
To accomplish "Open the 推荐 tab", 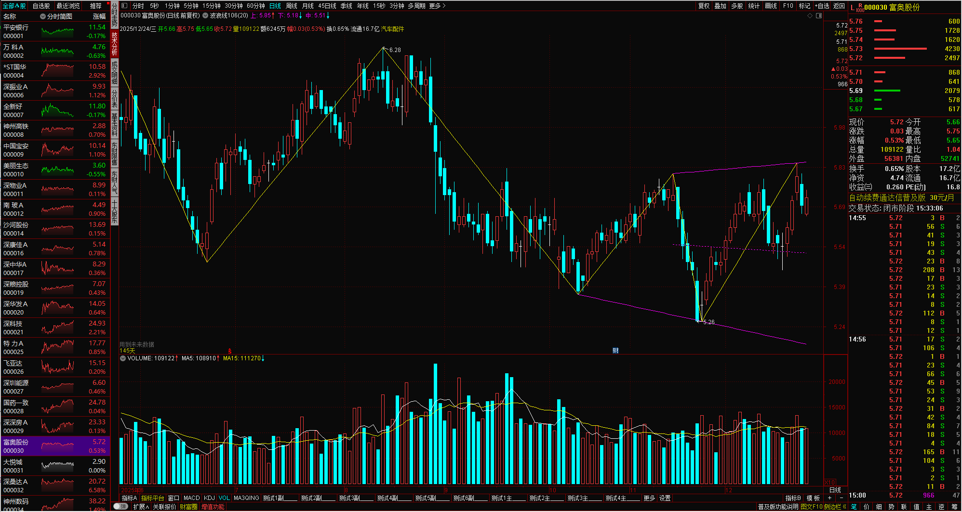I will (95, 6).
